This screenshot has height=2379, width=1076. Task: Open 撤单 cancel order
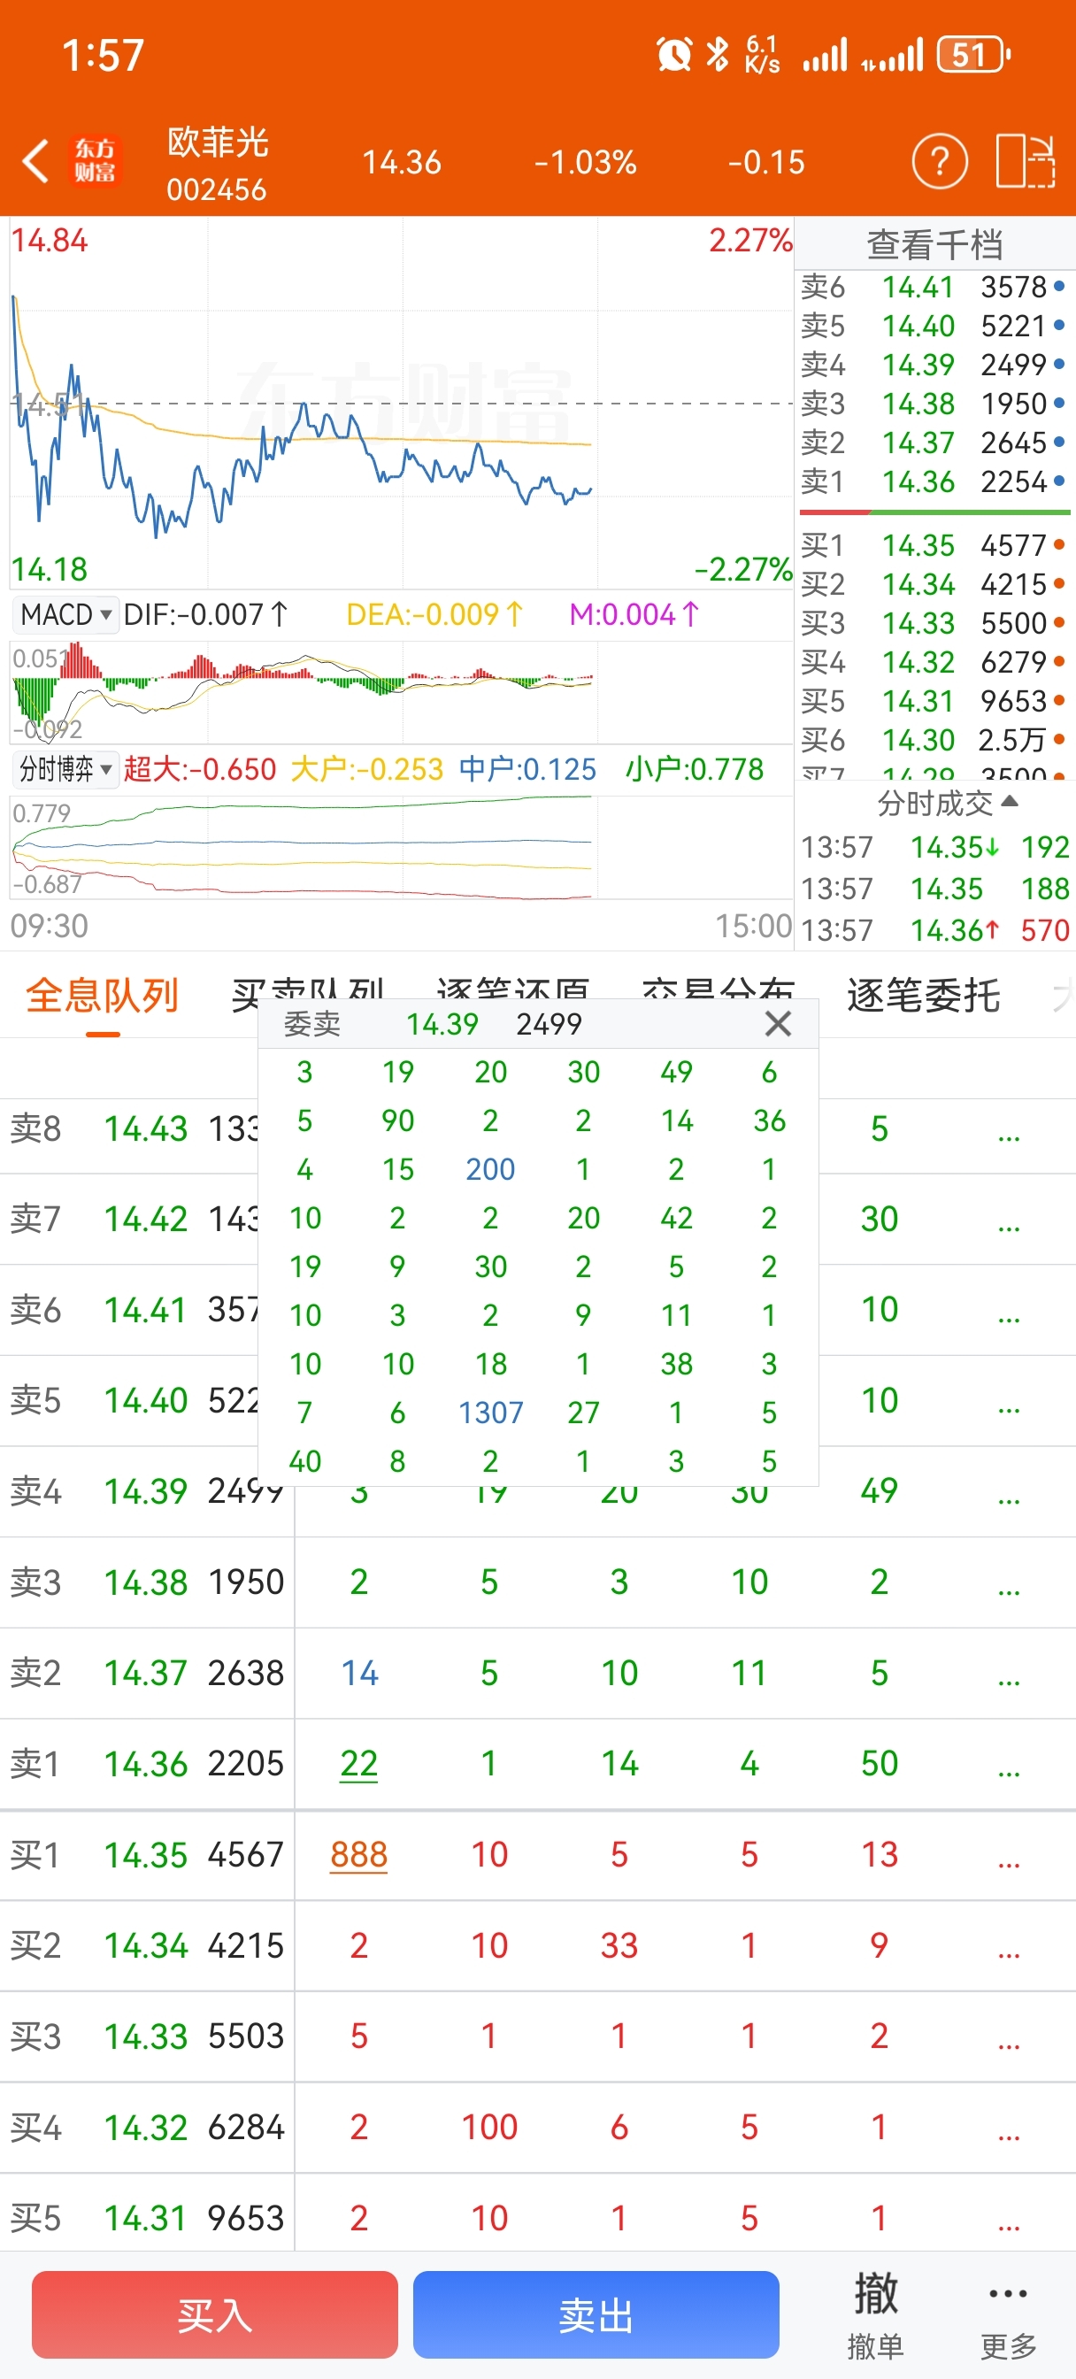tap(874, 2314)
